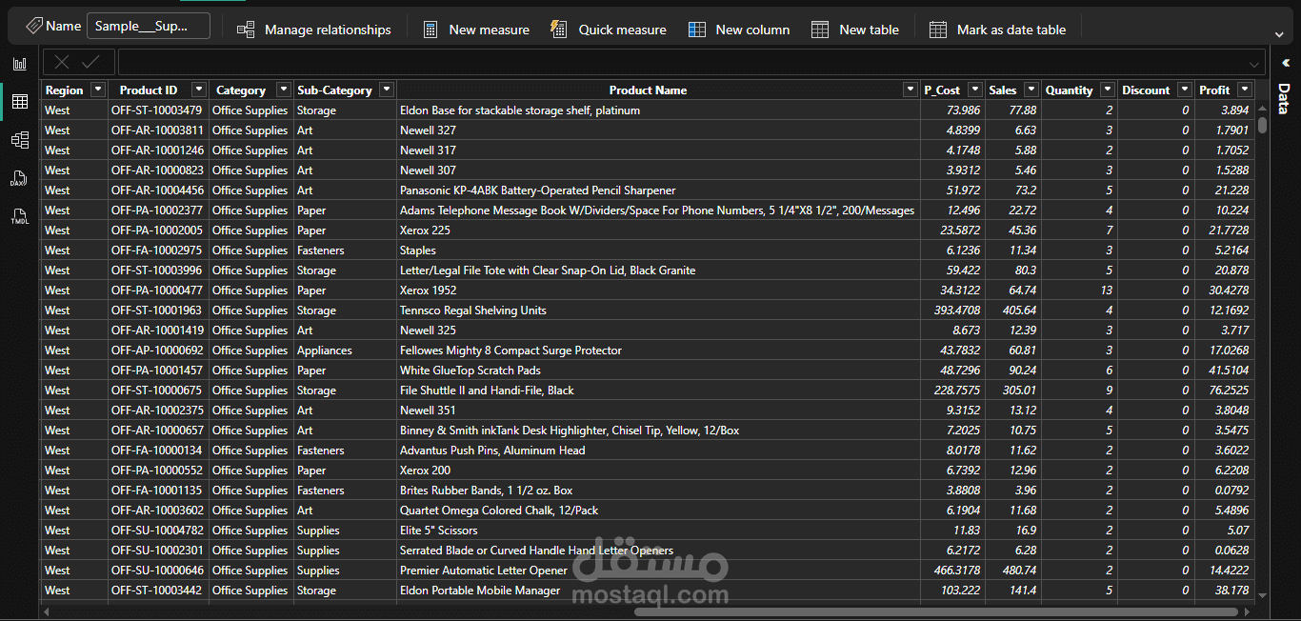This screenshot has width=1301, height=621.
Task: Select the Sales column header text
Action: [1003, 90]
